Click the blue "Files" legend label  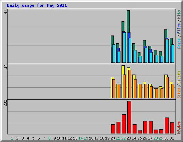[x=179, y=28]
